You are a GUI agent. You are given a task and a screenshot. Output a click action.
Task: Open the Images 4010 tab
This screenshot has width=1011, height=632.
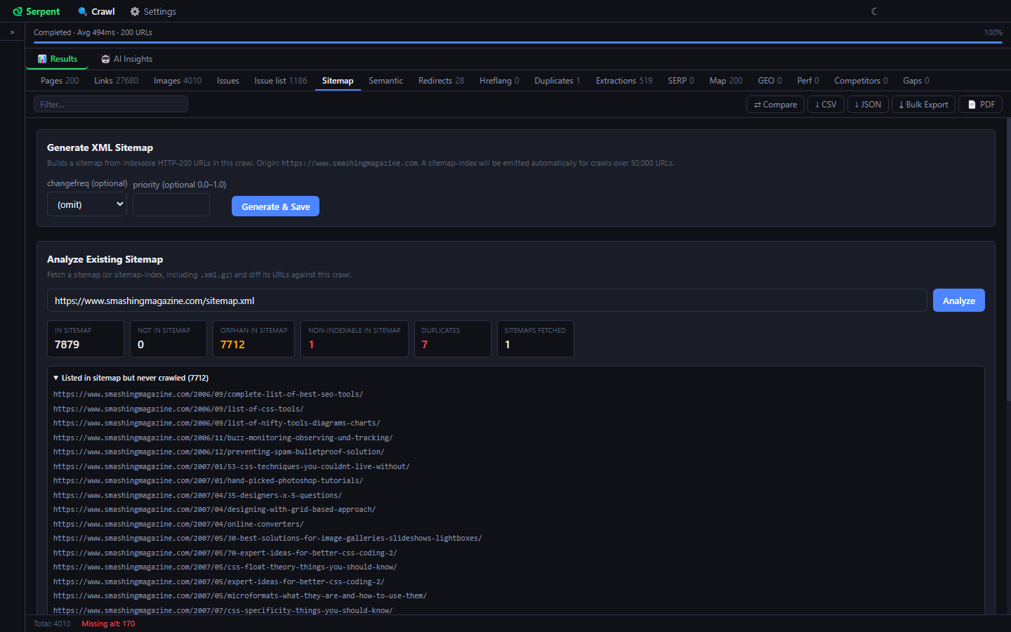click(178, 81)
